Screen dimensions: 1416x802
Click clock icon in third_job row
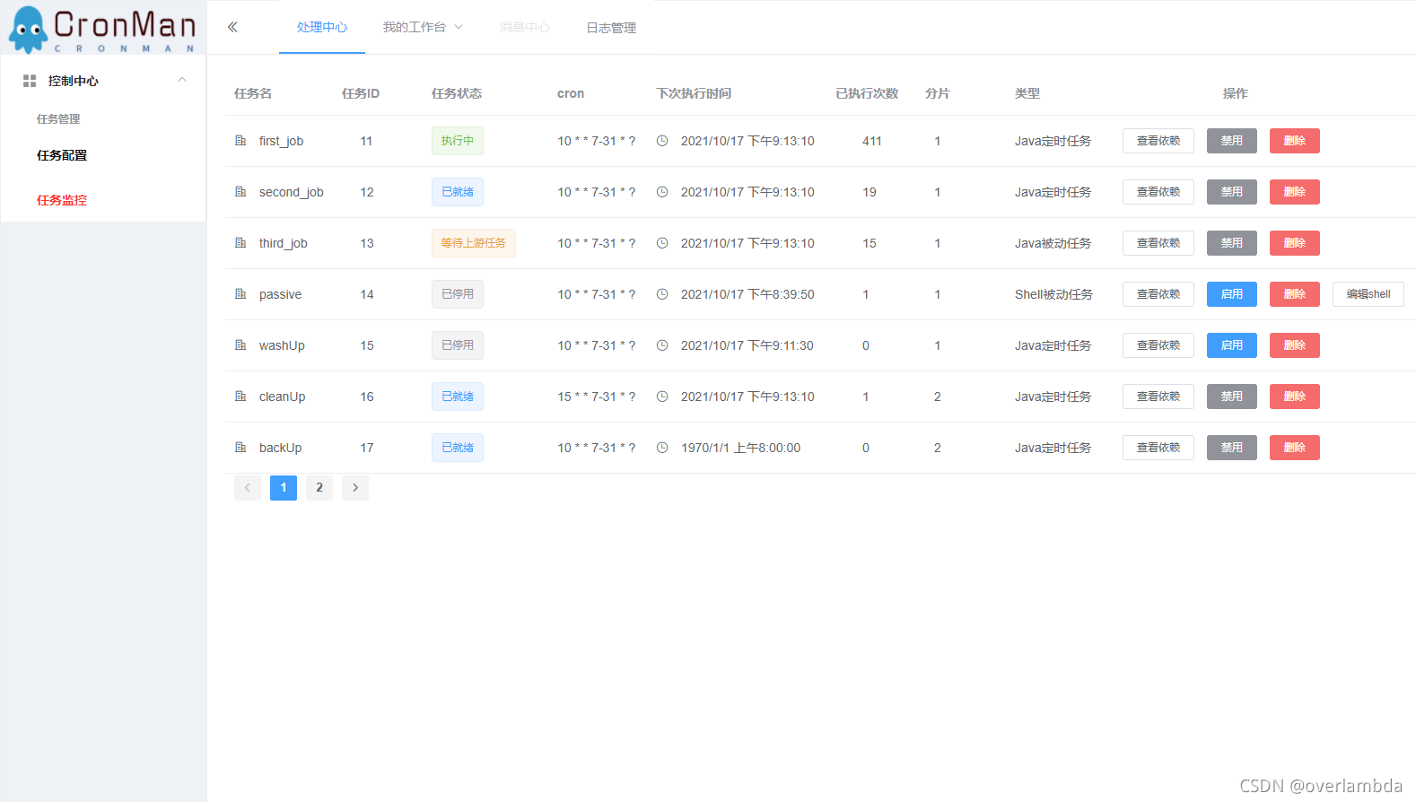662,243
